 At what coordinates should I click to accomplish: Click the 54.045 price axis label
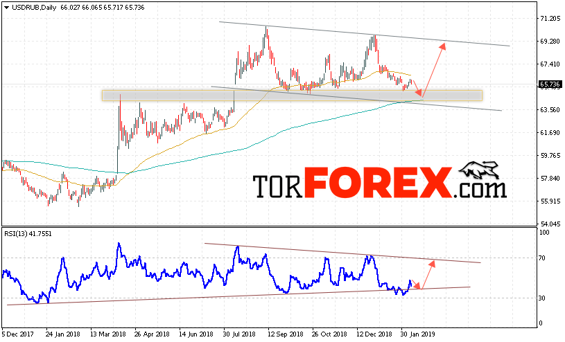pyautogui.click(x=550, y=224)
